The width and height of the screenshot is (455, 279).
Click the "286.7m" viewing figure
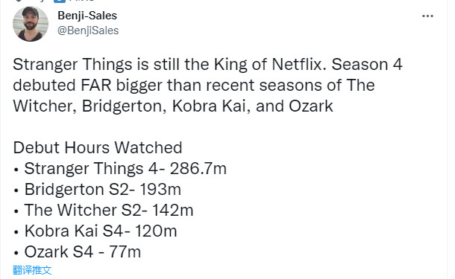[x=198, y=168]
